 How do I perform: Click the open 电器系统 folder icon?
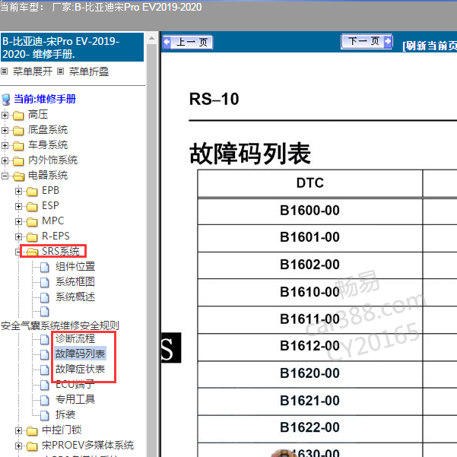pyautogui.click(x=19, y=176)
